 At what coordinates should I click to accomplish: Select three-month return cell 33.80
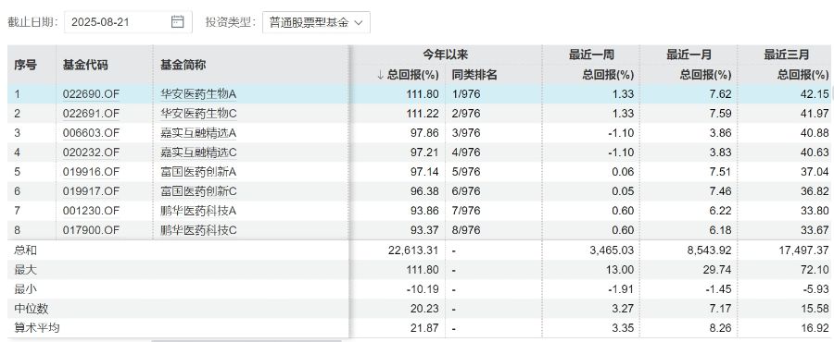tap(815, 211)
